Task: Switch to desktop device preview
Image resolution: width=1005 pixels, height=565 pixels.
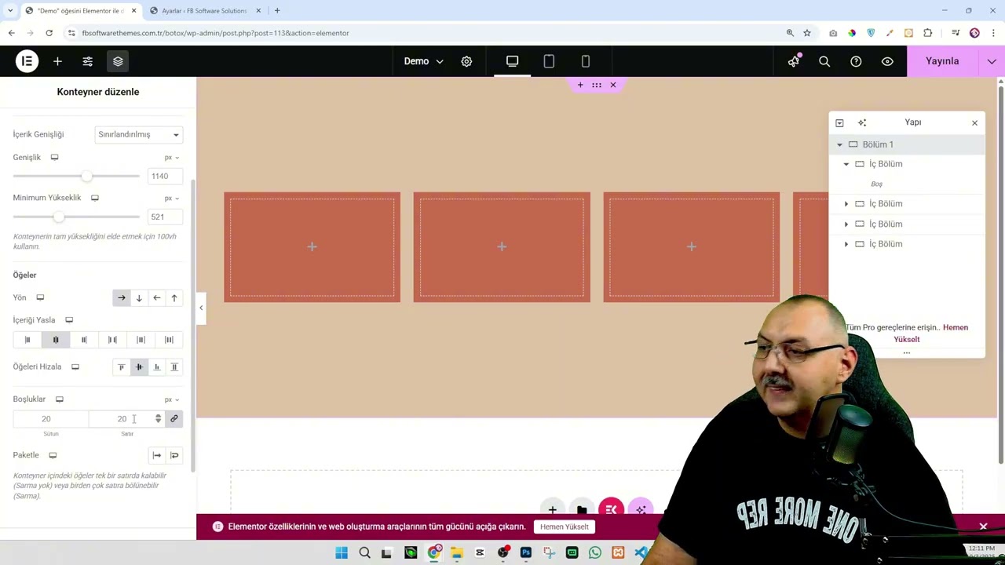Action: 512,61
